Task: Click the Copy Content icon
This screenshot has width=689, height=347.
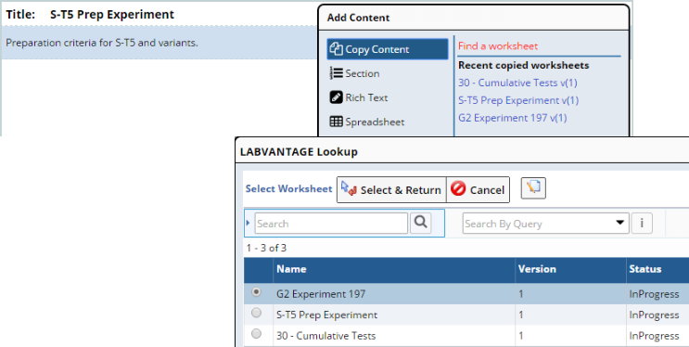Action: pos(336,49)
